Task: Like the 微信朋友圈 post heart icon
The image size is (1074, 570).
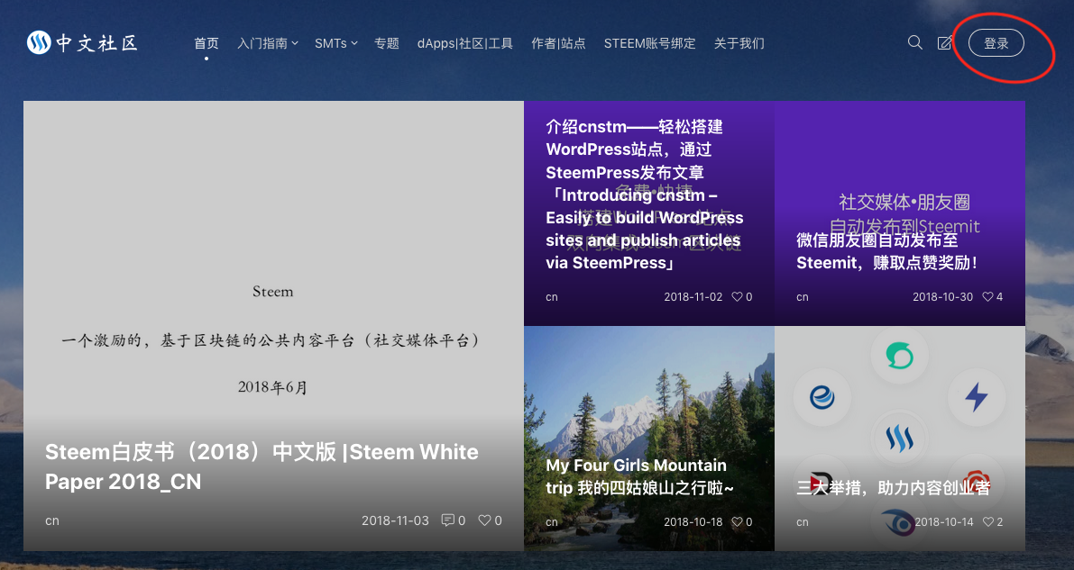Action: pos(987,296)
